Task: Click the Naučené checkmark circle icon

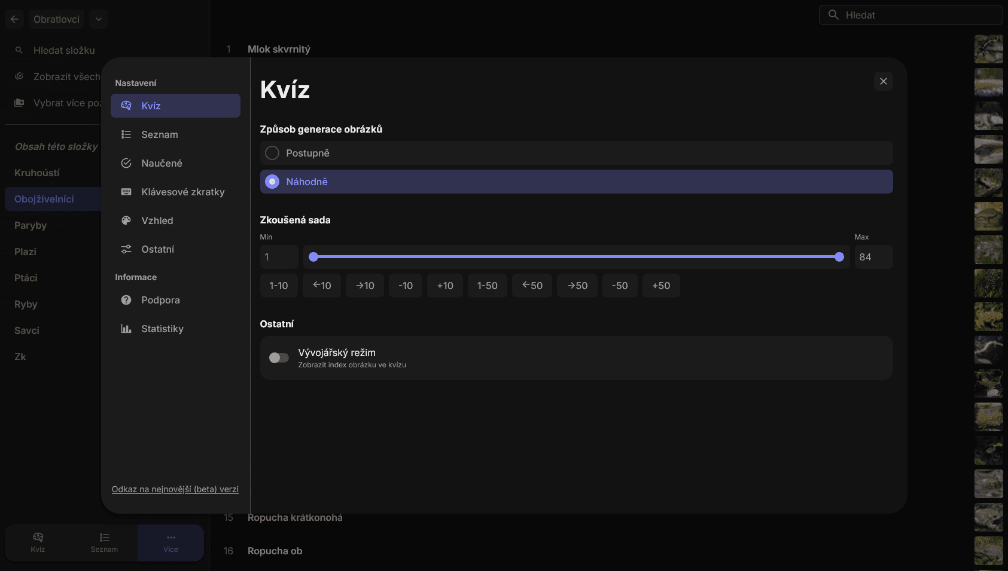Action: (126, 163)
